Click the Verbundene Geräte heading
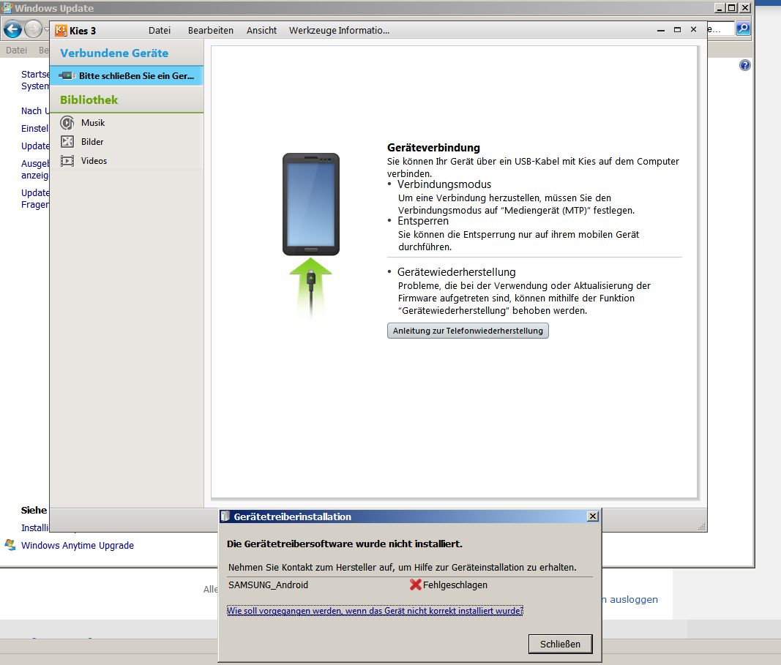781x665 pixels. tap(114, 53)
